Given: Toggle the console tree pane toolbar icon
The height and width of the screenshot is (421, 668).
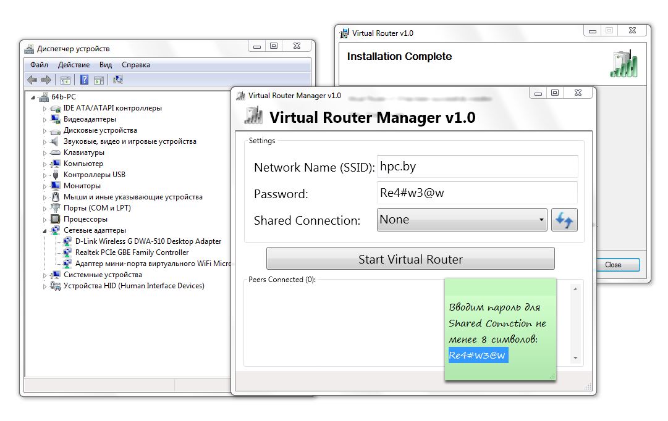Looking at the screenshot, I should click(65, 80).
